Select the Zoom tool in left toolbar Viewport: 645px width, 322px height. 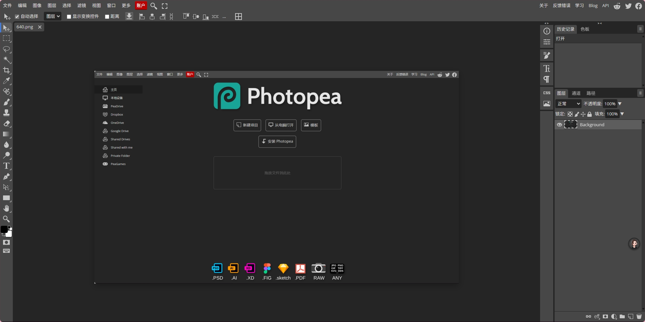6,219
